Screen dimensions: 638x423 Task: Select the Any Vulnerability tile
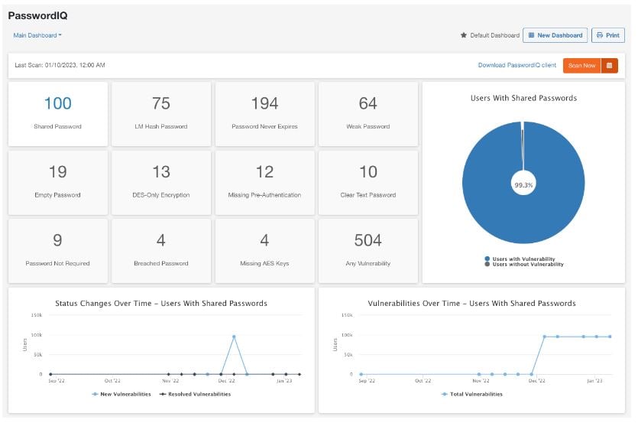pos(368,249)
